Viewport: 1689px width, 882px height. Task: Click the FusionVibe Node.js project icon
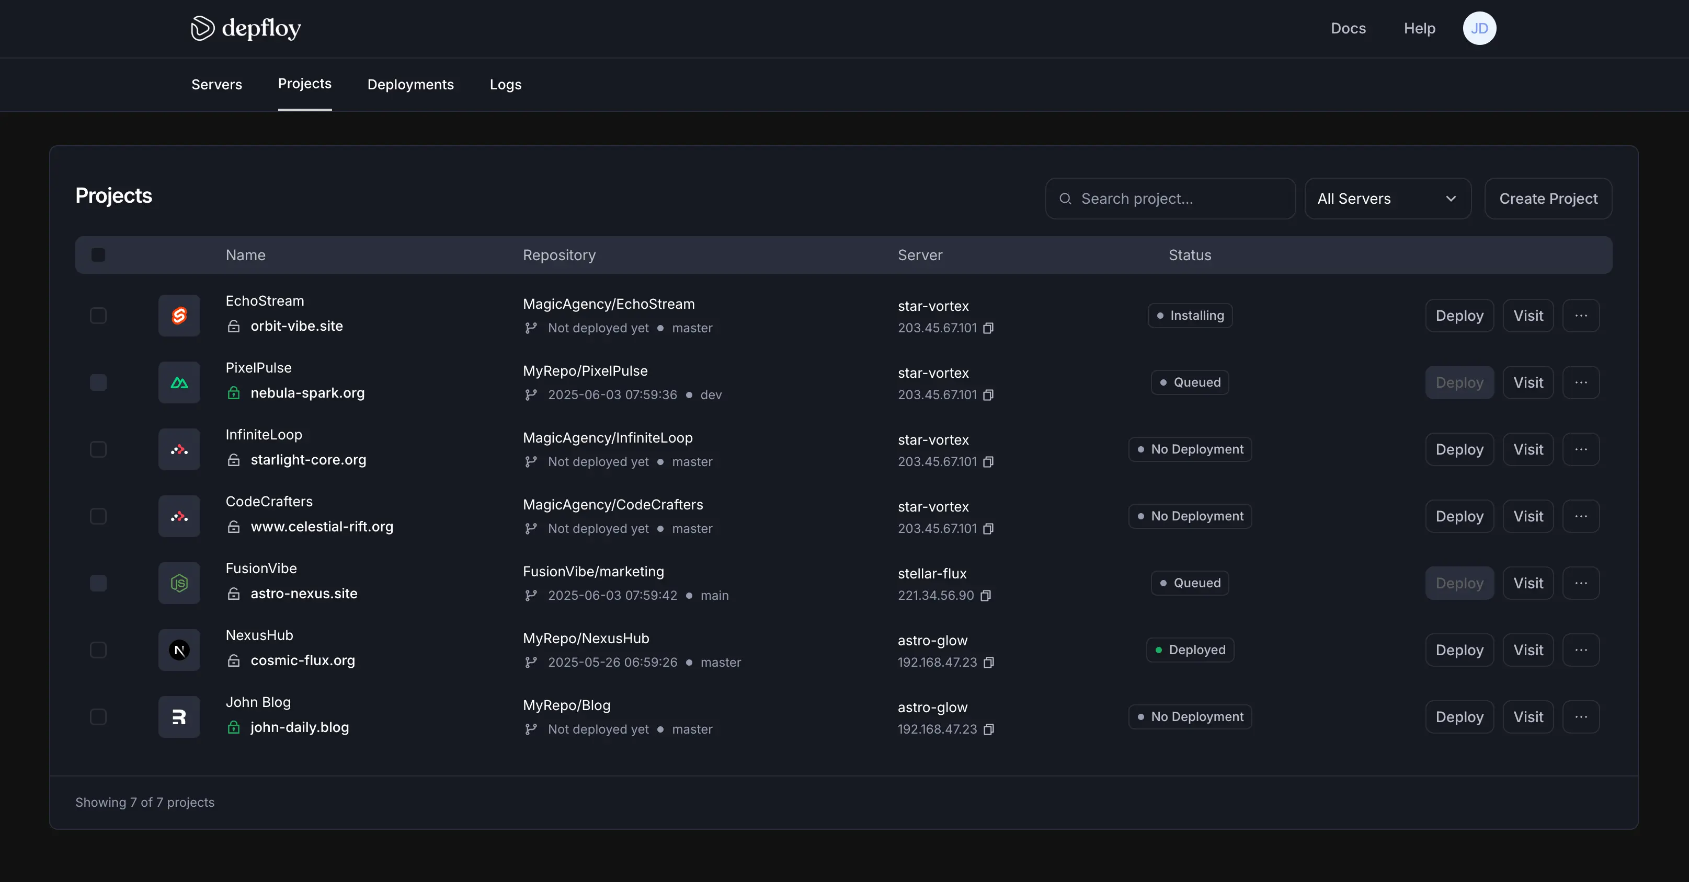pos(179,583)
